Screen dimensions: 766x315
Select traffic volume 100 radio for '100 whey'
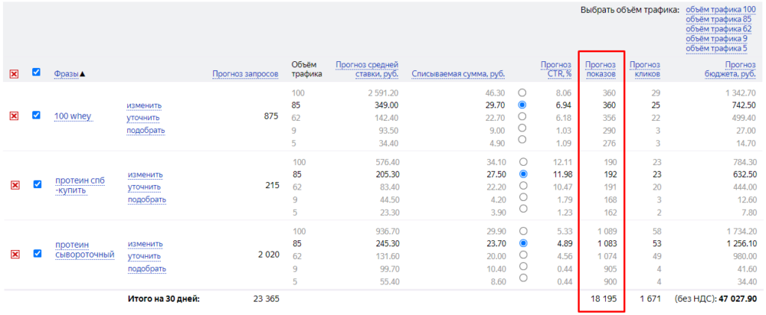522,93
